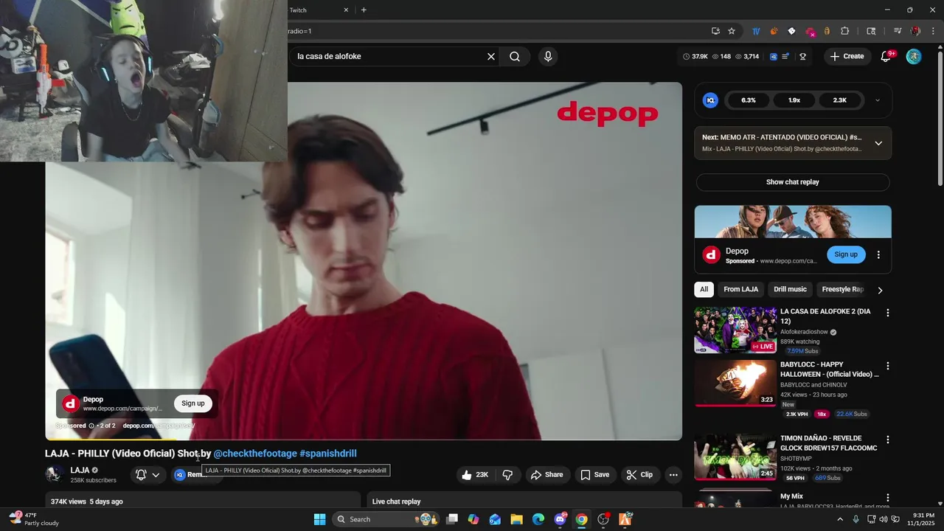Screen dimensions: 944x531
Task: Open the Chrome Extensions puzzle icon
Action: (x=845, y=31)
